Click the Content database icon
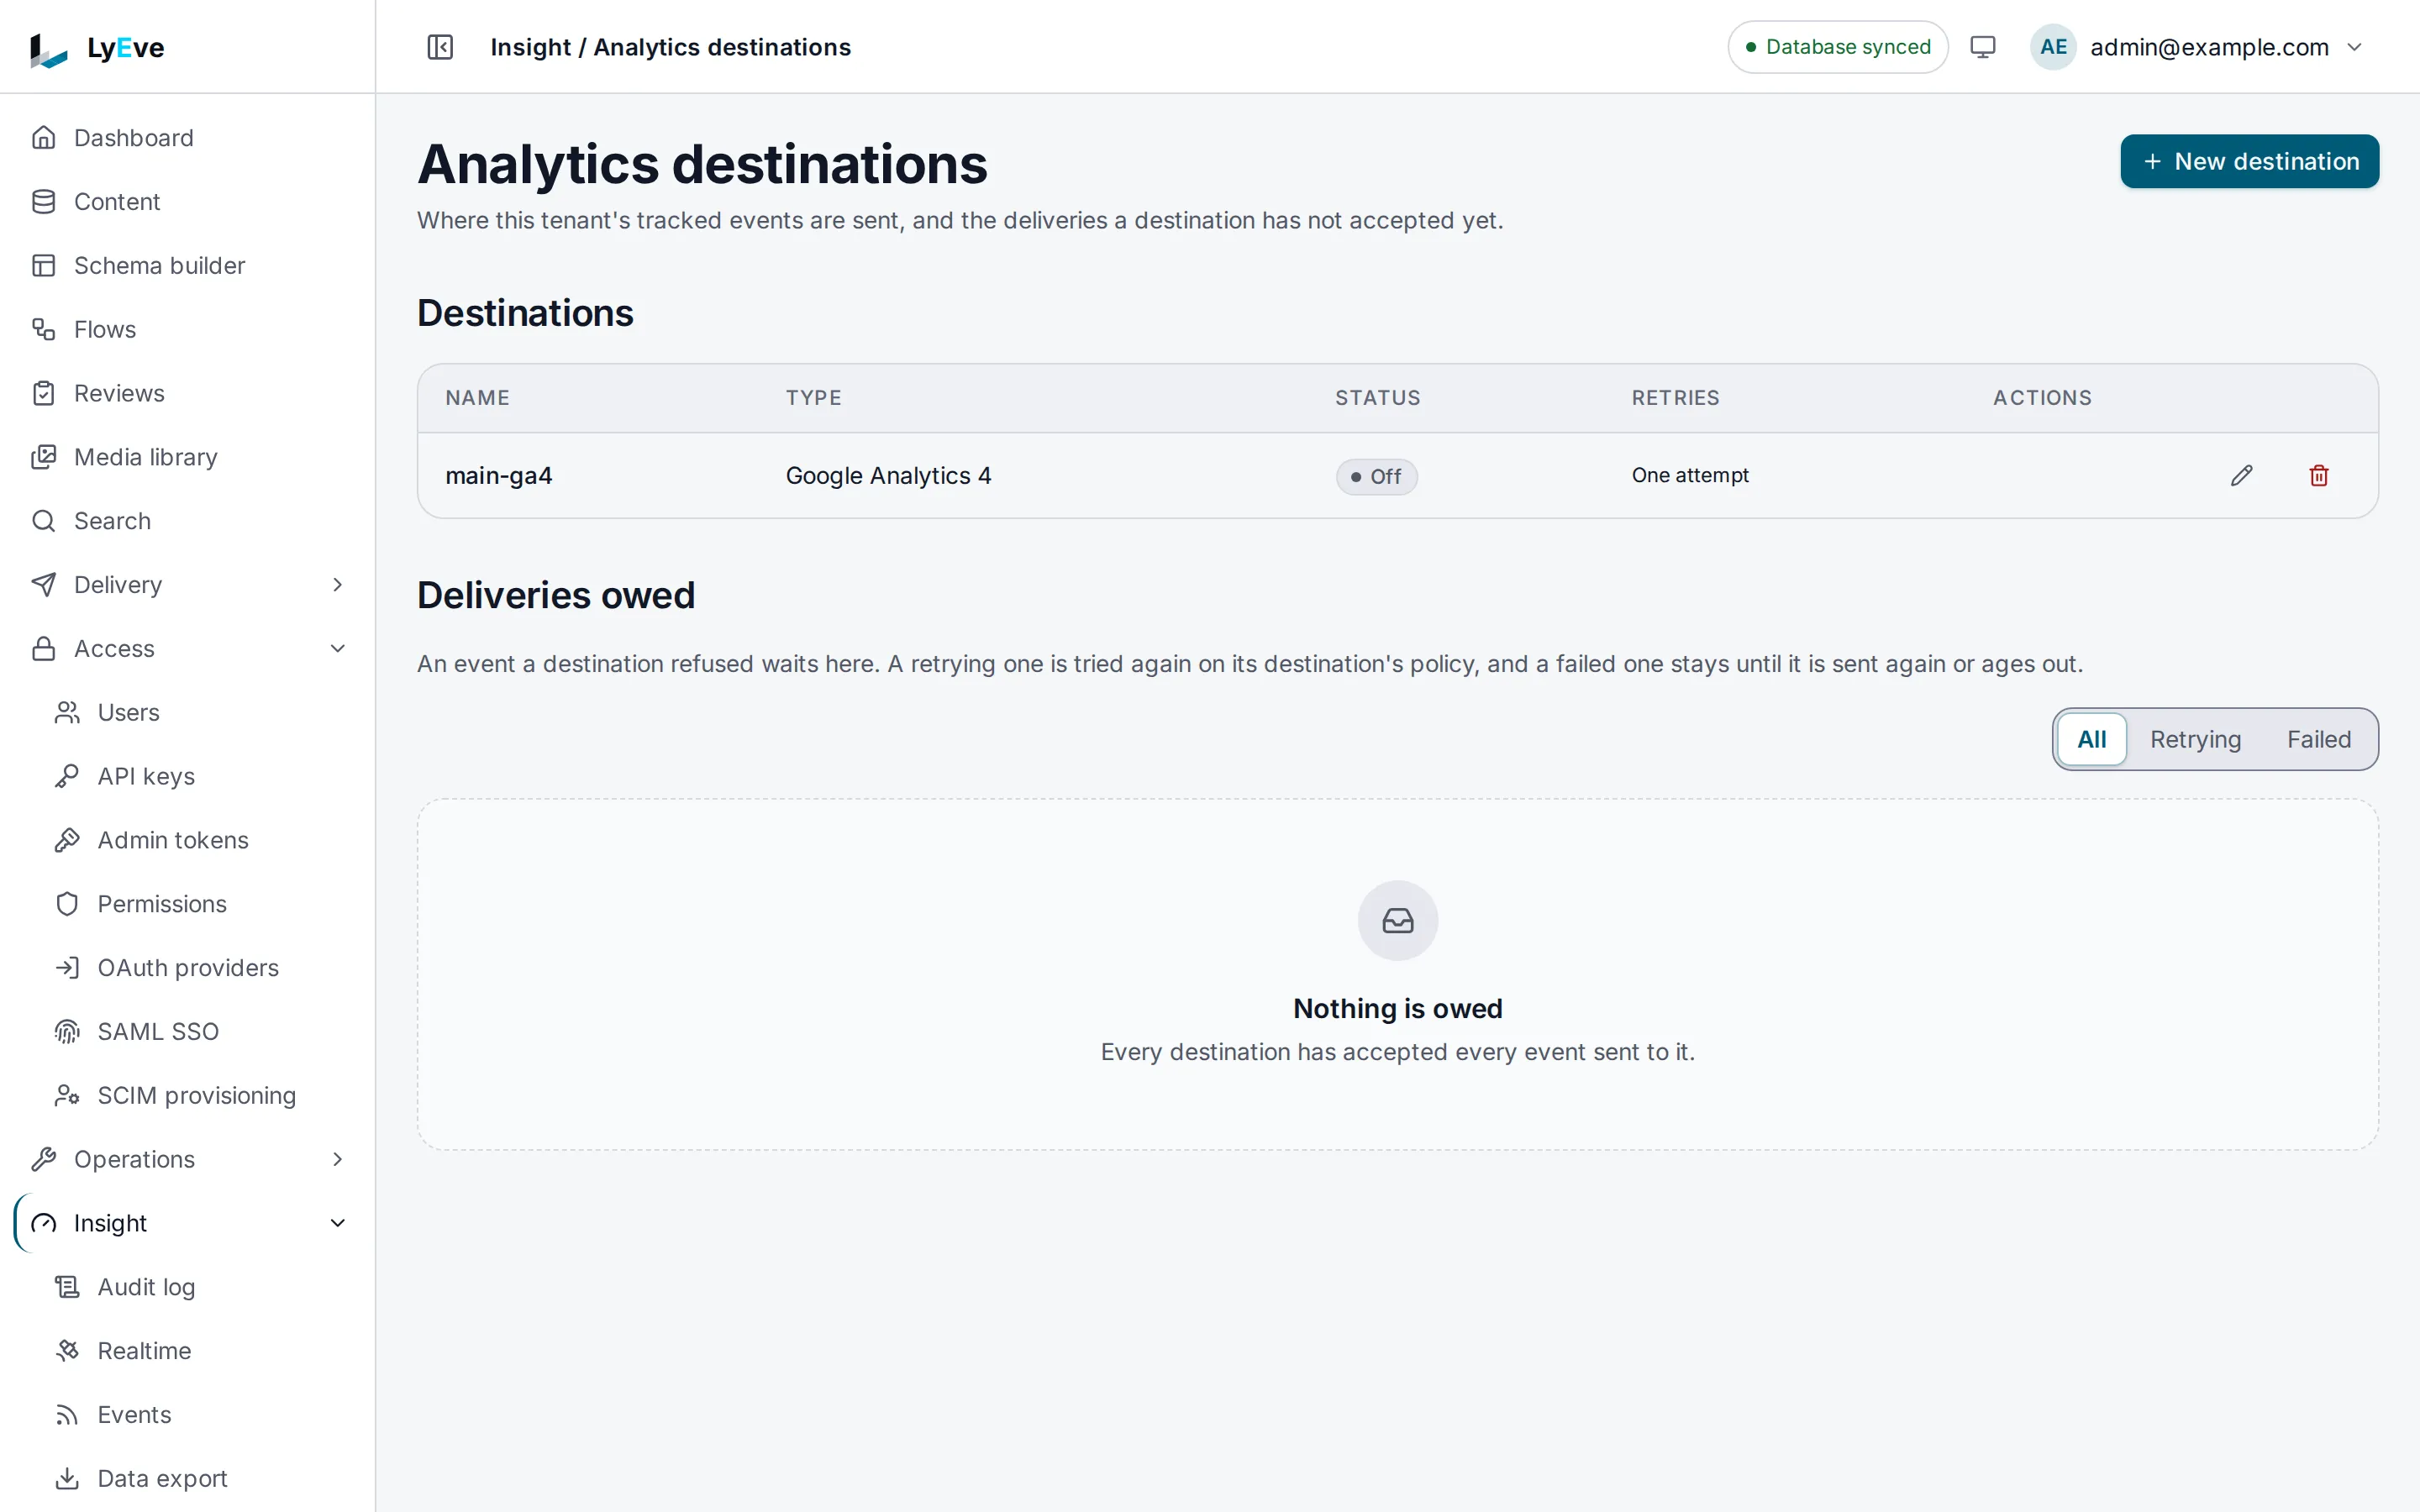Viewport: 2420px width, 1512px height. coord(44,202)
